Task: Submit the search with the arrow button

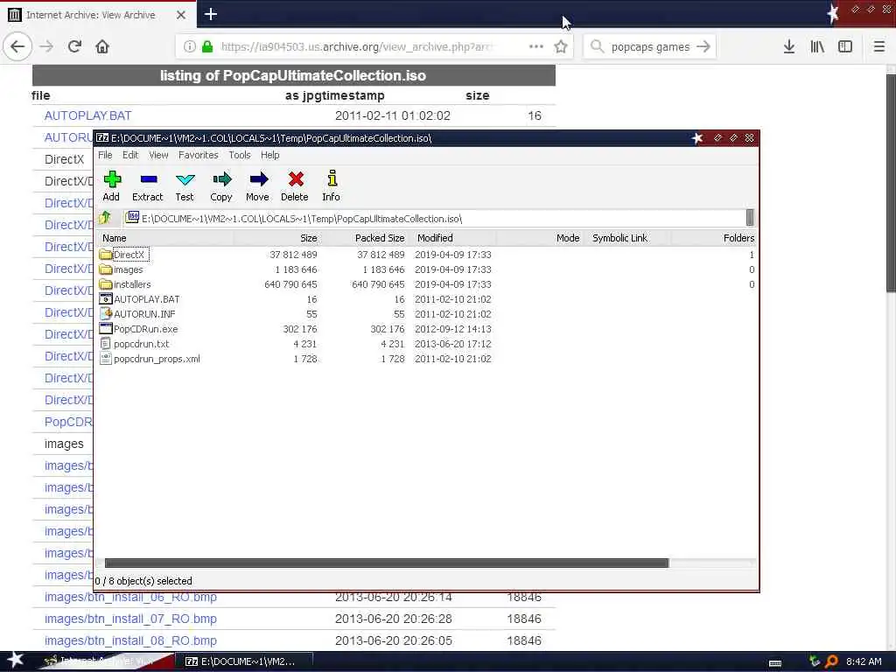Action: pyautogui.click(x=703, y=47)
